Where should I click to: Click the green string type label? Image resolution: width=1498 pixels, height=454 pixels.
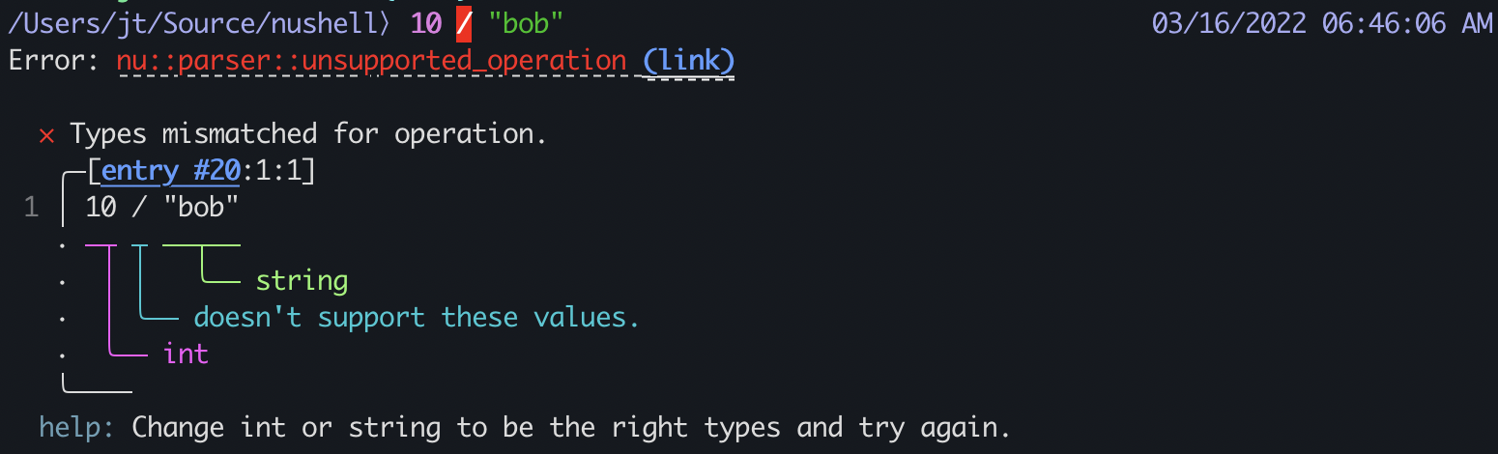302,282
